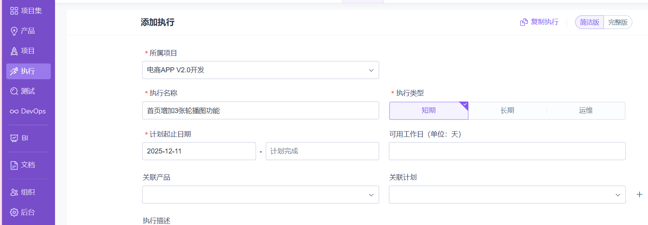Viewport: 648px width, 225px height.
Task: Open the 组织 organization icon
Action: tap(14, 192)
